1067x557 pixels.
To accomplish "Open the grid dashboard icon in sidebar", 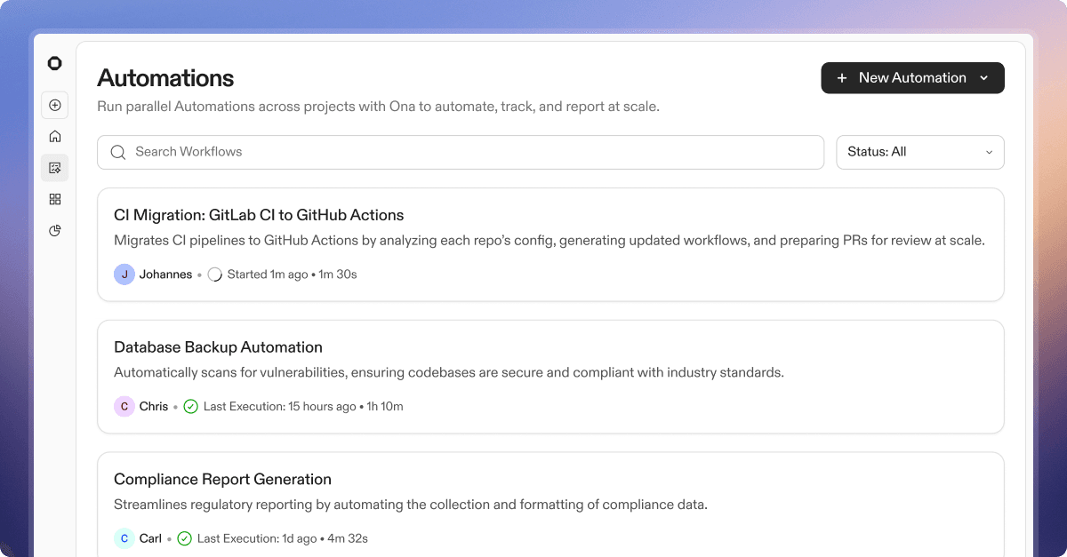I will 54,199.
